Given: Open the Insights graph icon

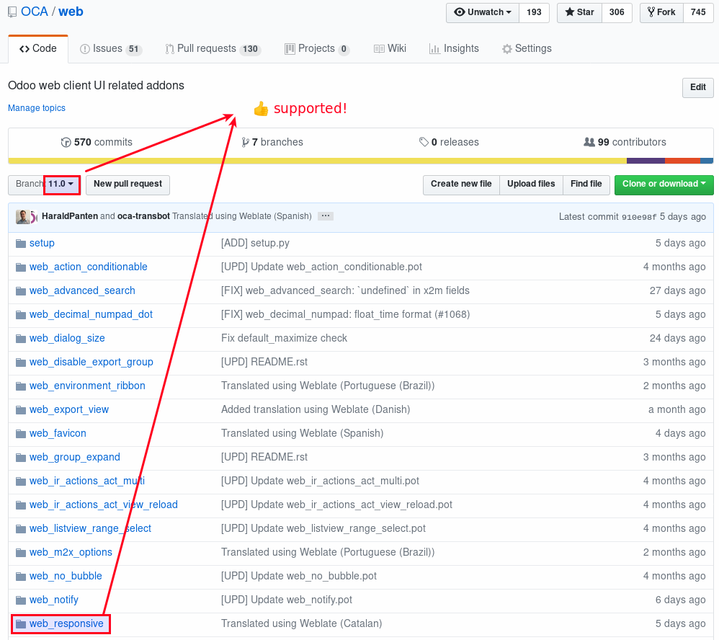Looking at the screenshot, I should (434, 48).
